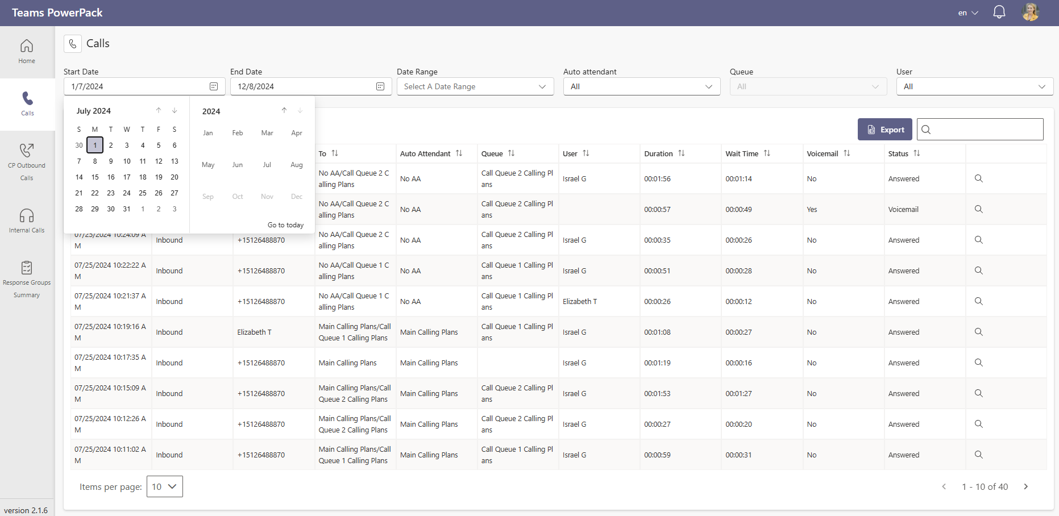
Task: Pick Feb in month picker
Action: click(238, 133)
